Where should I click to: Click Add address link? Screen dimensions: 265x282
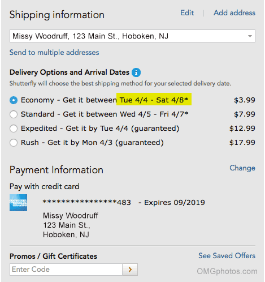(x=234, y=13)
